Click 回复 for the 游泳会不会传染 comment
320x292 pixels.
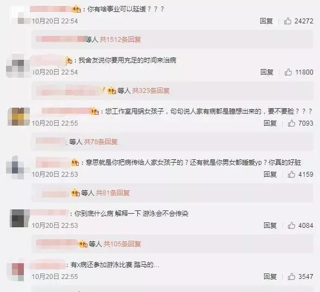coord(270,225)
